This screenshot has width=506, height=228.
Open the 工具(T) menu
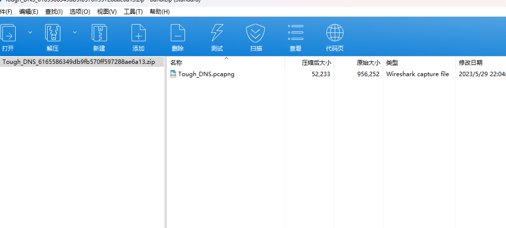click(133, 11)
